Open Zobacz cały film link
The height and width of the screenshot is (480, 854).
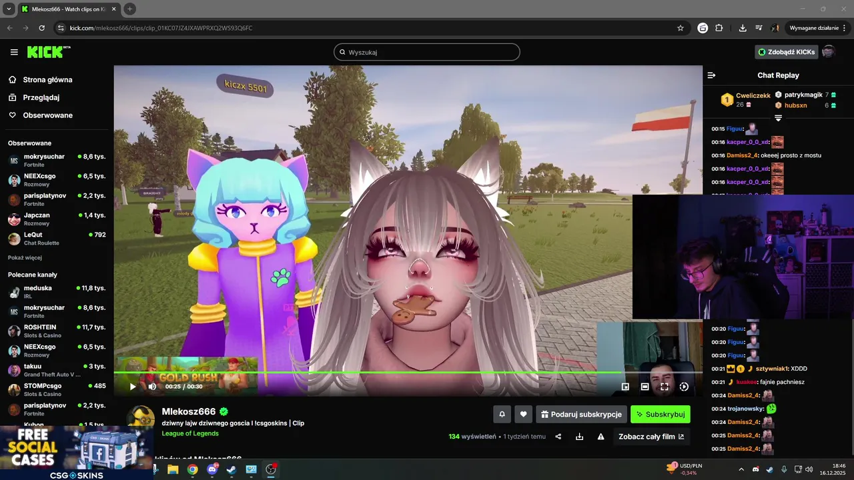tap(651, 437)
